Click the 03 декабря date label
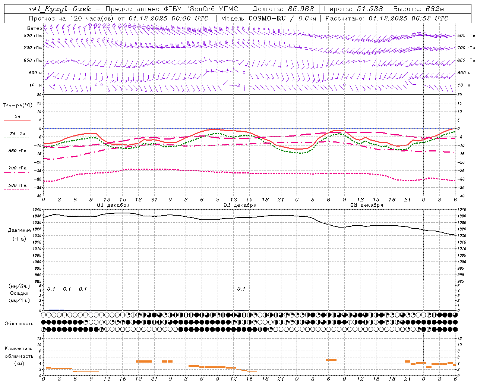The image size is (477, 382). [x=367, y=205]
